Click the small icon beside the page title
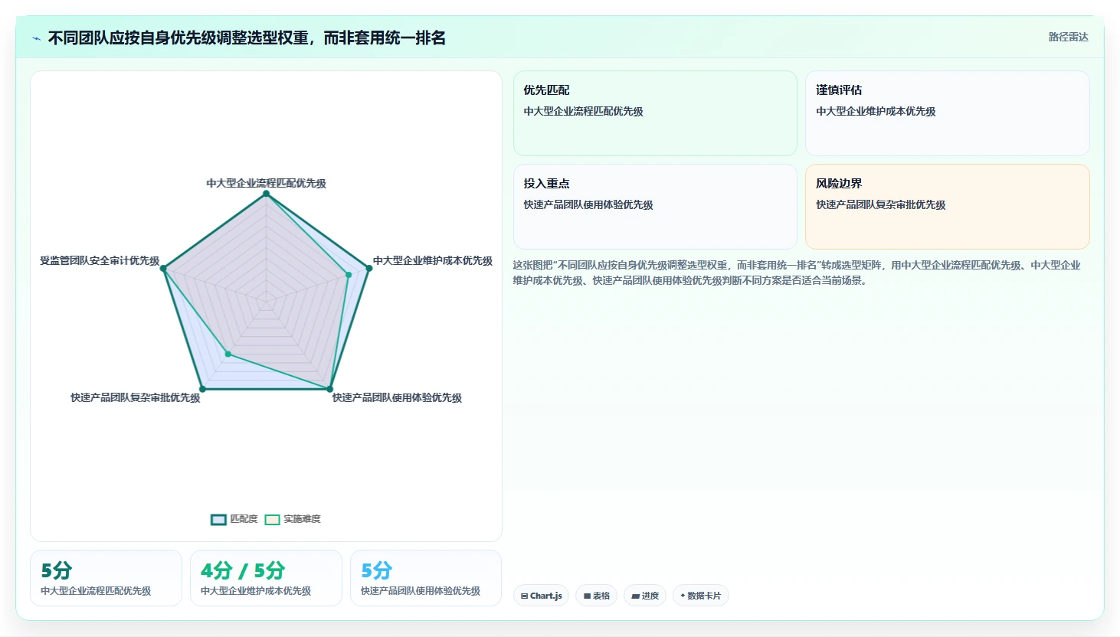 click(36, 38)
